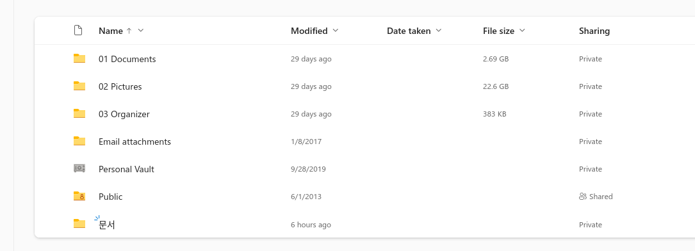This screenshot has height=251, width=695.
Task: Open the Email attachments folder name
Action: 135,142
